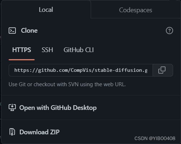Focus the stable-diffusion repository URL field
The width and height of the screenshot is (181, 144).
pyautogui.click(x=81, y=70)
